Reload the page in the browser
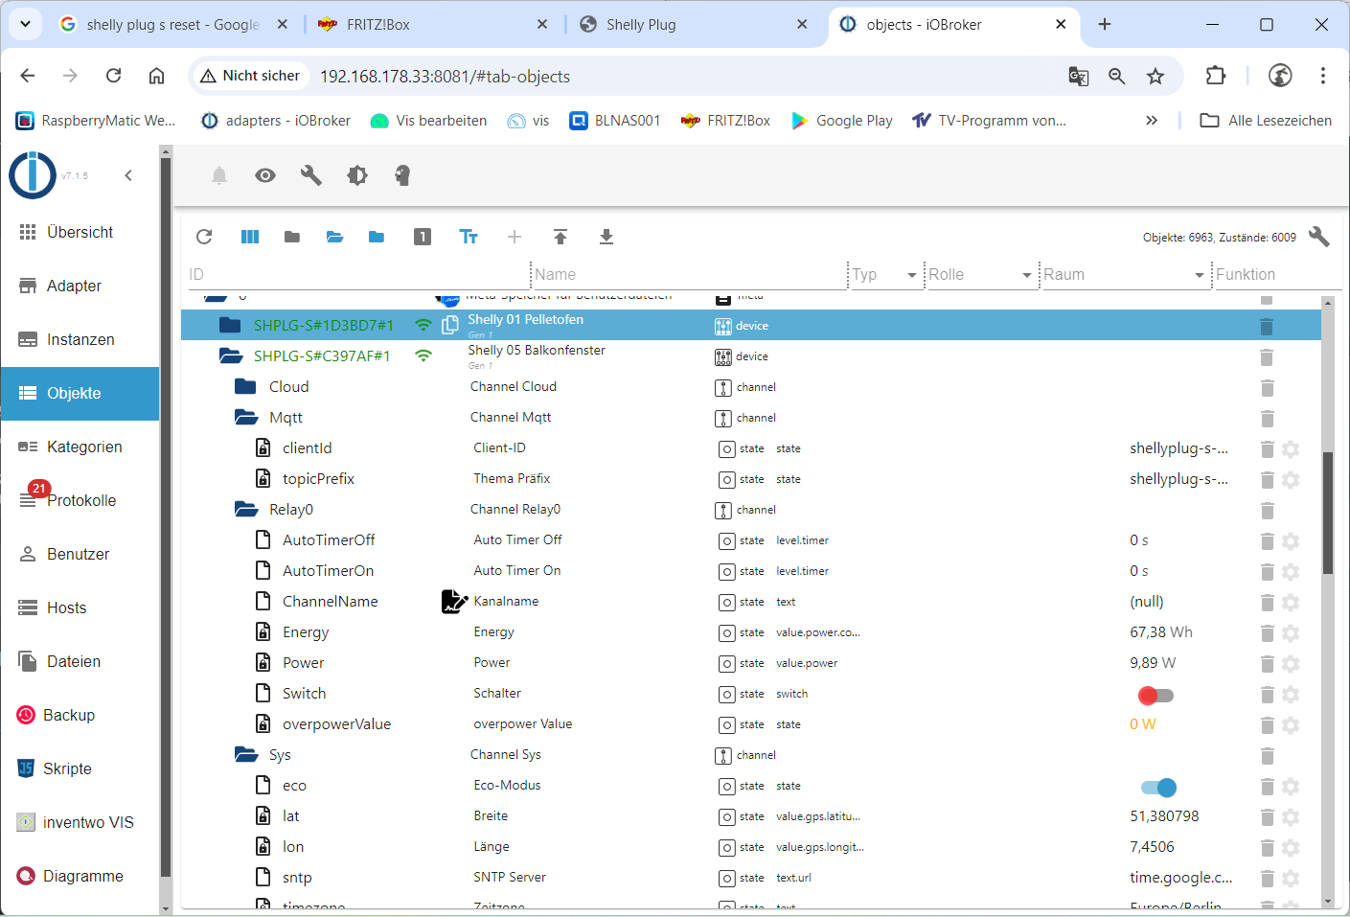This screenshot has height=917, width=1350. (x=113, y=76)
